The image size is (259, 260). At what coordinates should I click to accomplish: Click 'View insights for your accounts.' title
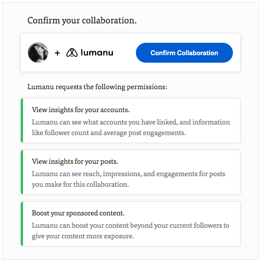pyautogui.click(x=81, y=110)
